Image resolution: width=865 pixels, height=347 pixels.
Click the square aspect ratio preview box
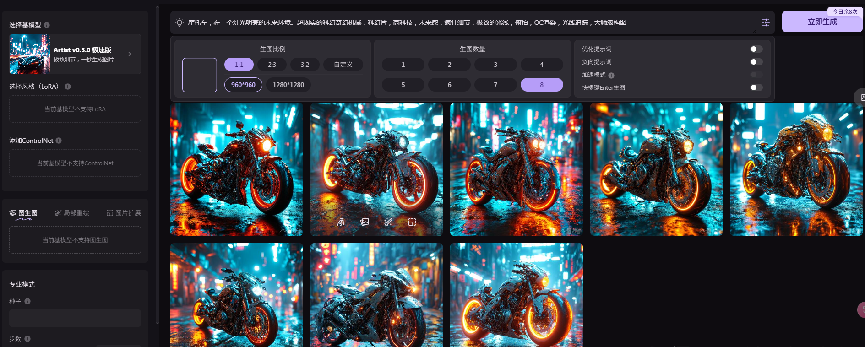[200, 75]
